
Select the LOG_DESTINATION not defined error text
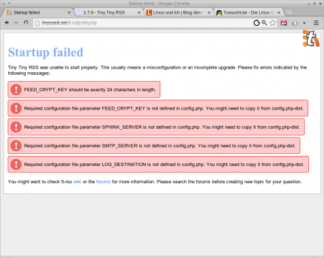point(164,164)
